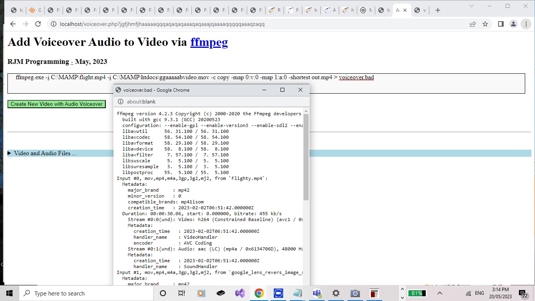
Task: Open Task View on taskbar
Action: (x=182, y=293)
